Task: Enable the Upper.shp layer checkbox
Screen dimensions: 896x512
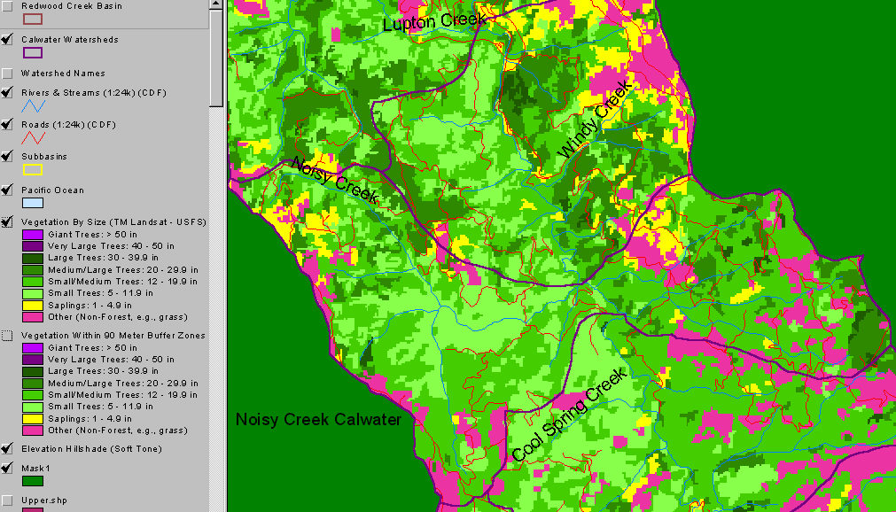Action: 7,500
